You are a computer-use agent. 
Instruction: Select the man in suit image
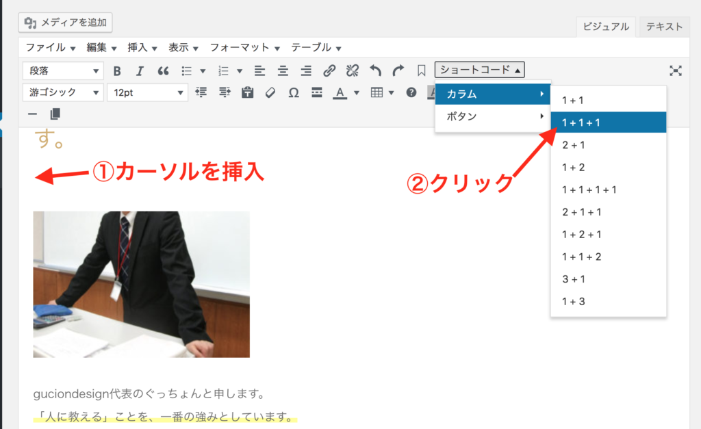coord(141,284)
